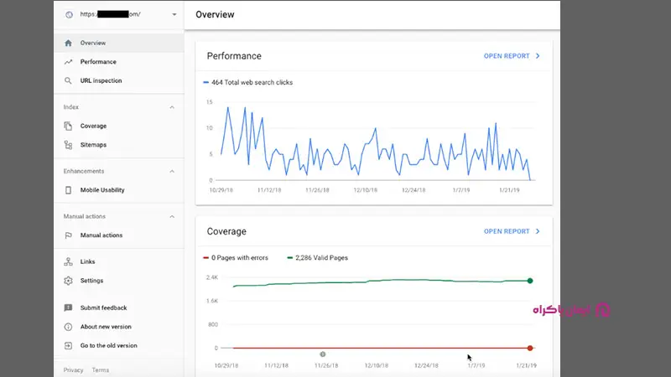The image size is (671, 377).
Task: Click the Privacy link at bottom
Action: coord(73,369)
